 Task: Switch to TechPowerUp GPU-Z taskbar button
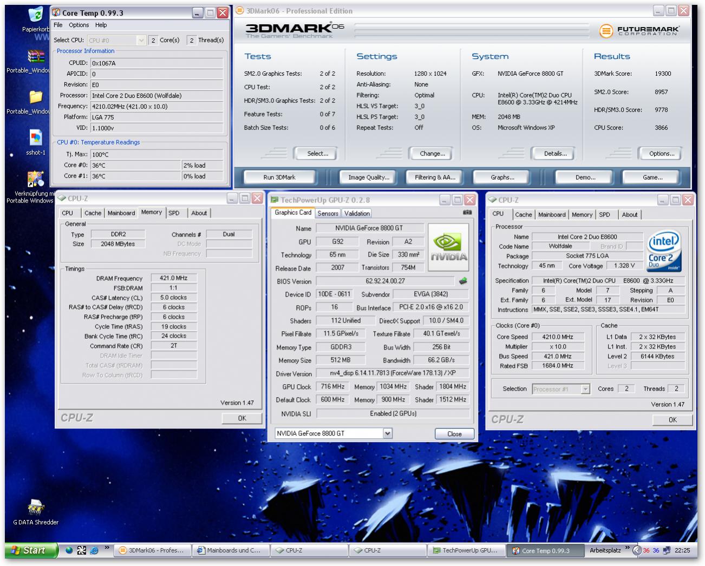467,550
